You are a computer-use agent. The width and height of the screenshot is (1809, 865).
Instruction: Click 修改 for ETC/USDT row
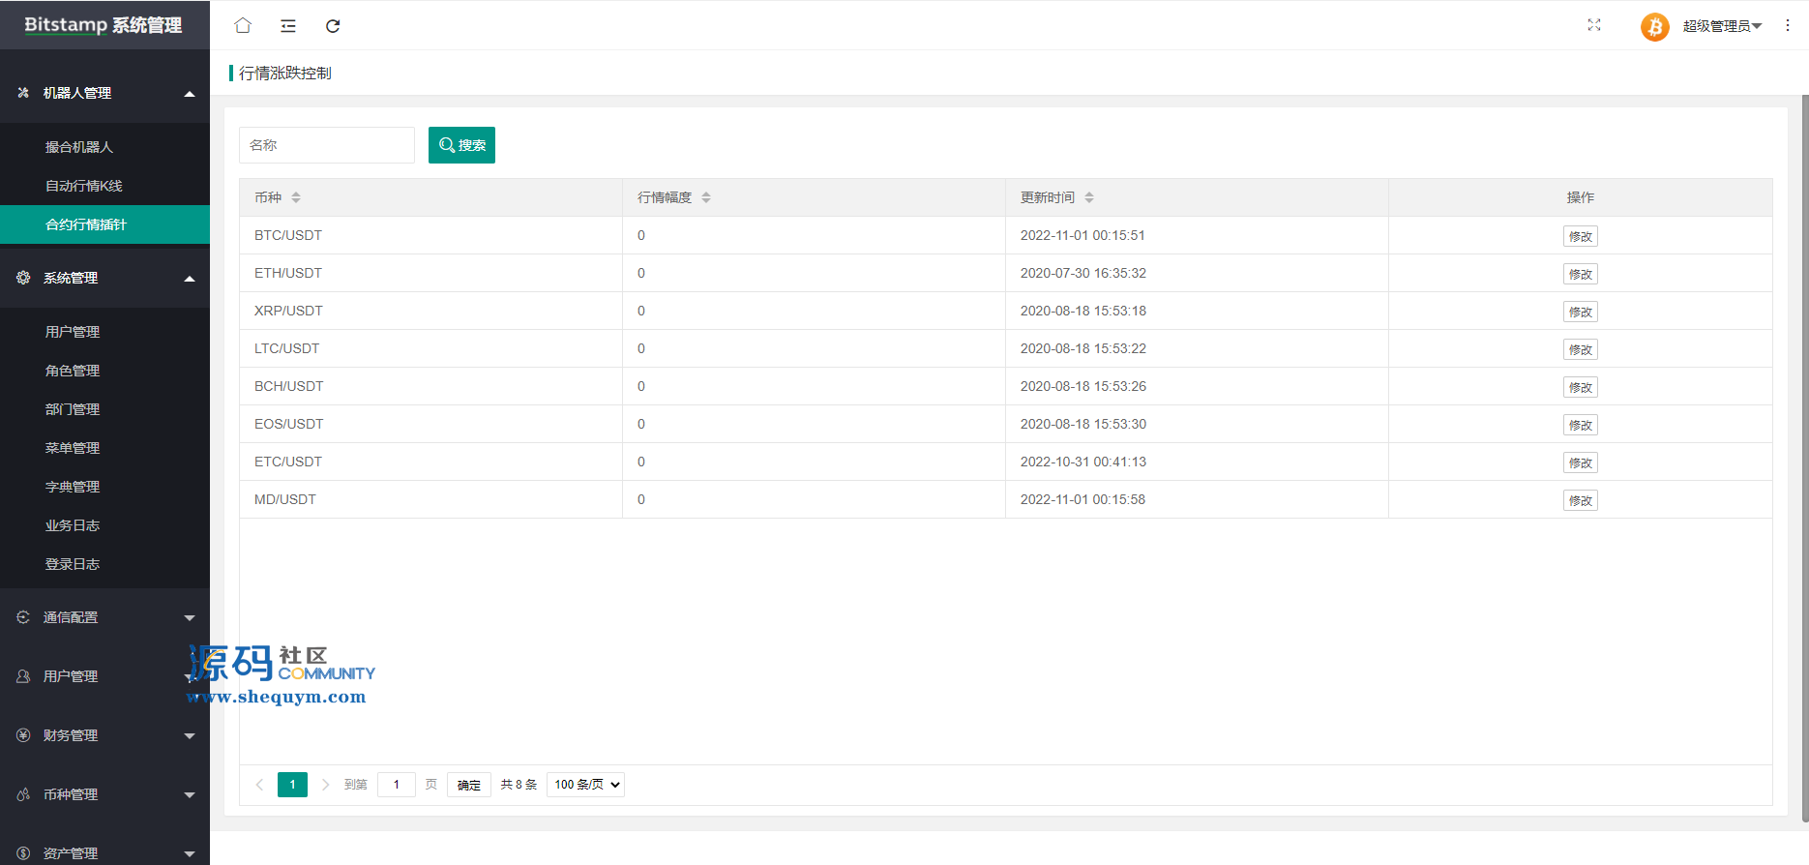[x=1580, y=462]
